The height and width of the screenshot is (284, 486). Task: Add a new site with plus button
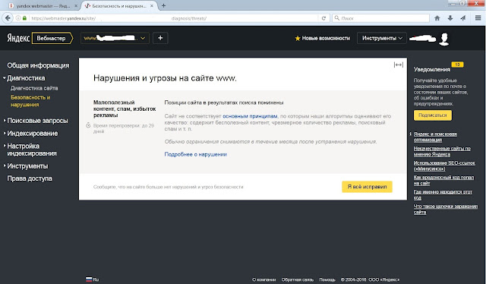160,38
